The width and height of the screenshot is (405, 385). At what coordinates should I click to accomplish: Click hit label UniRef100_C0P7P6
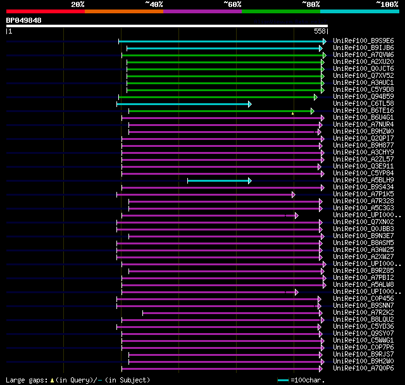363,348
